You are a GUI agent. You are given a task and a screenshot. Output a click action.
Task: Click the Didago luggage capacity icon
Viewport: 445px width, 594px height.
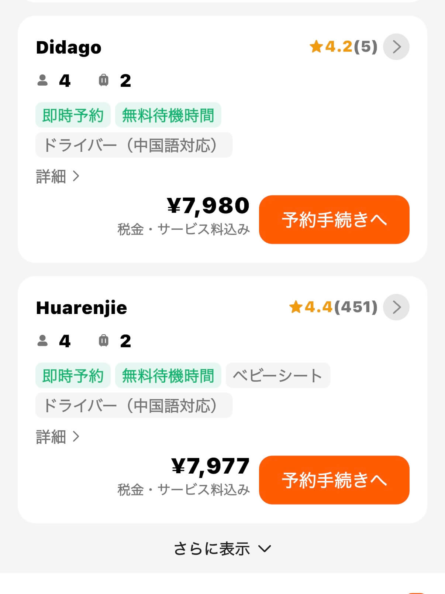click(104, 81)
